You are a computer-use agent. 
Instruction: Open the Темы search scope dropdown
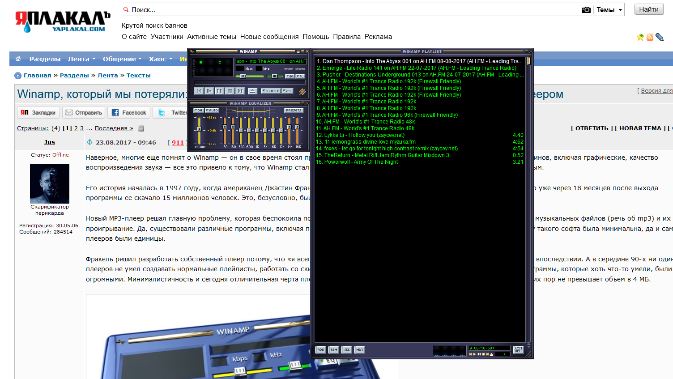[x=609, y=10]
